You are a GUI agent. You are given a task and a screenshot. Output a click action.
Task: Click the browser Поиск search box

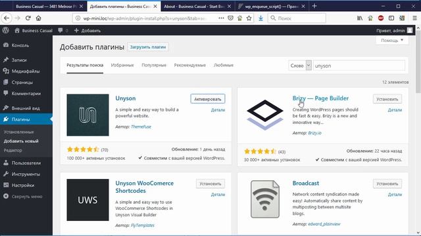click(297, 18)
